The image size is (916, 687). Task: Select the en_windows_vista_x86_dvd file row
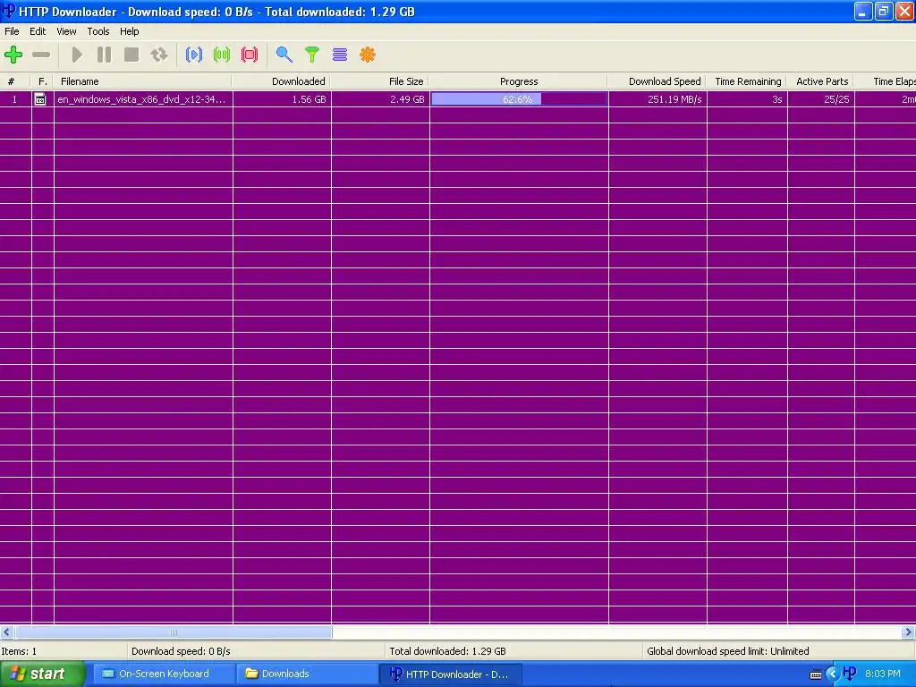click(x=458, y=99)
